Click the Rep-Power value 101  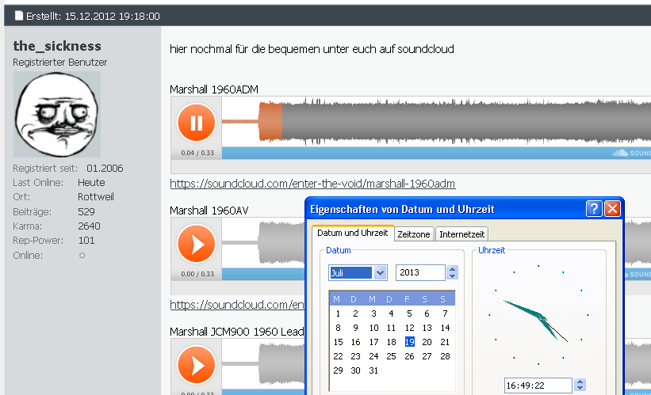coord(86,241)
